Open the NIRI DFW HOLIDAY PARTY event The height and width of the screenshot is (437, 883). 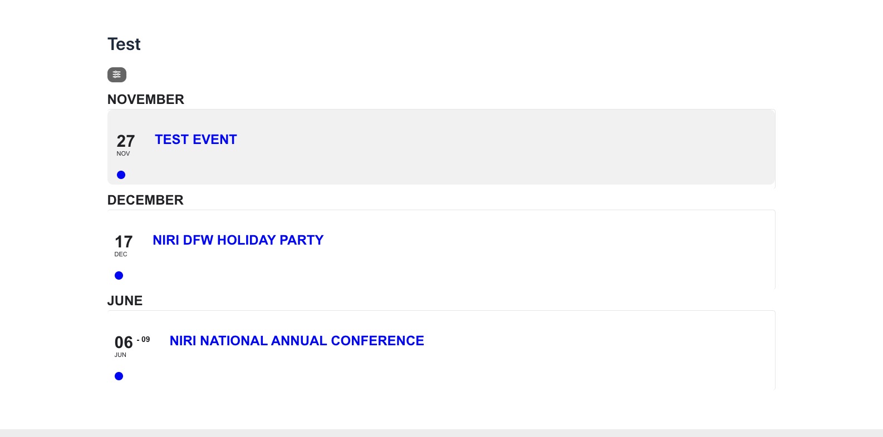point(238,240)
